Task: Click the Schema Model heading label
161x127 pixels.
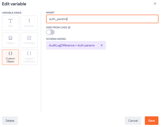Action: [56, 39]
